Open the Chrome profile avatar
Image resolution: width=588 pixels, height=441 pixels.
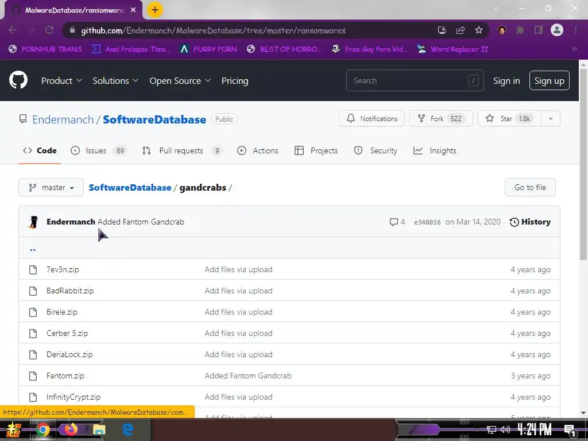pos(557,30)
